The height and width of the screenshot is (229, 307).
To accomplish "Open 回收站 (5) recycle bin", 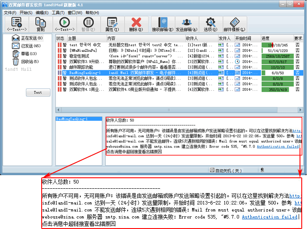I will click(25, 62).
